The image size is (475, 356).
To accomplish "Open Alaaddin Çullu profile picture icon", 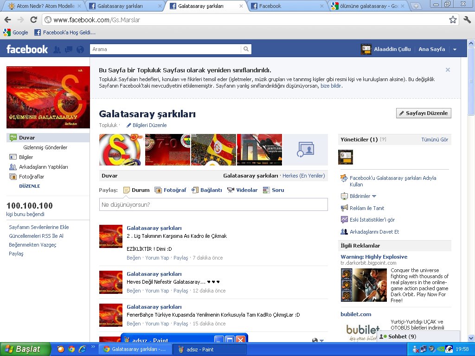I will point(366,49).
